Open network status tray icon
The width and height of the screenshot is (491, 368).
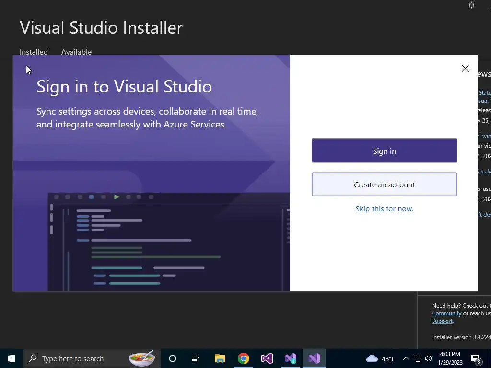click(x=418, y=358)
